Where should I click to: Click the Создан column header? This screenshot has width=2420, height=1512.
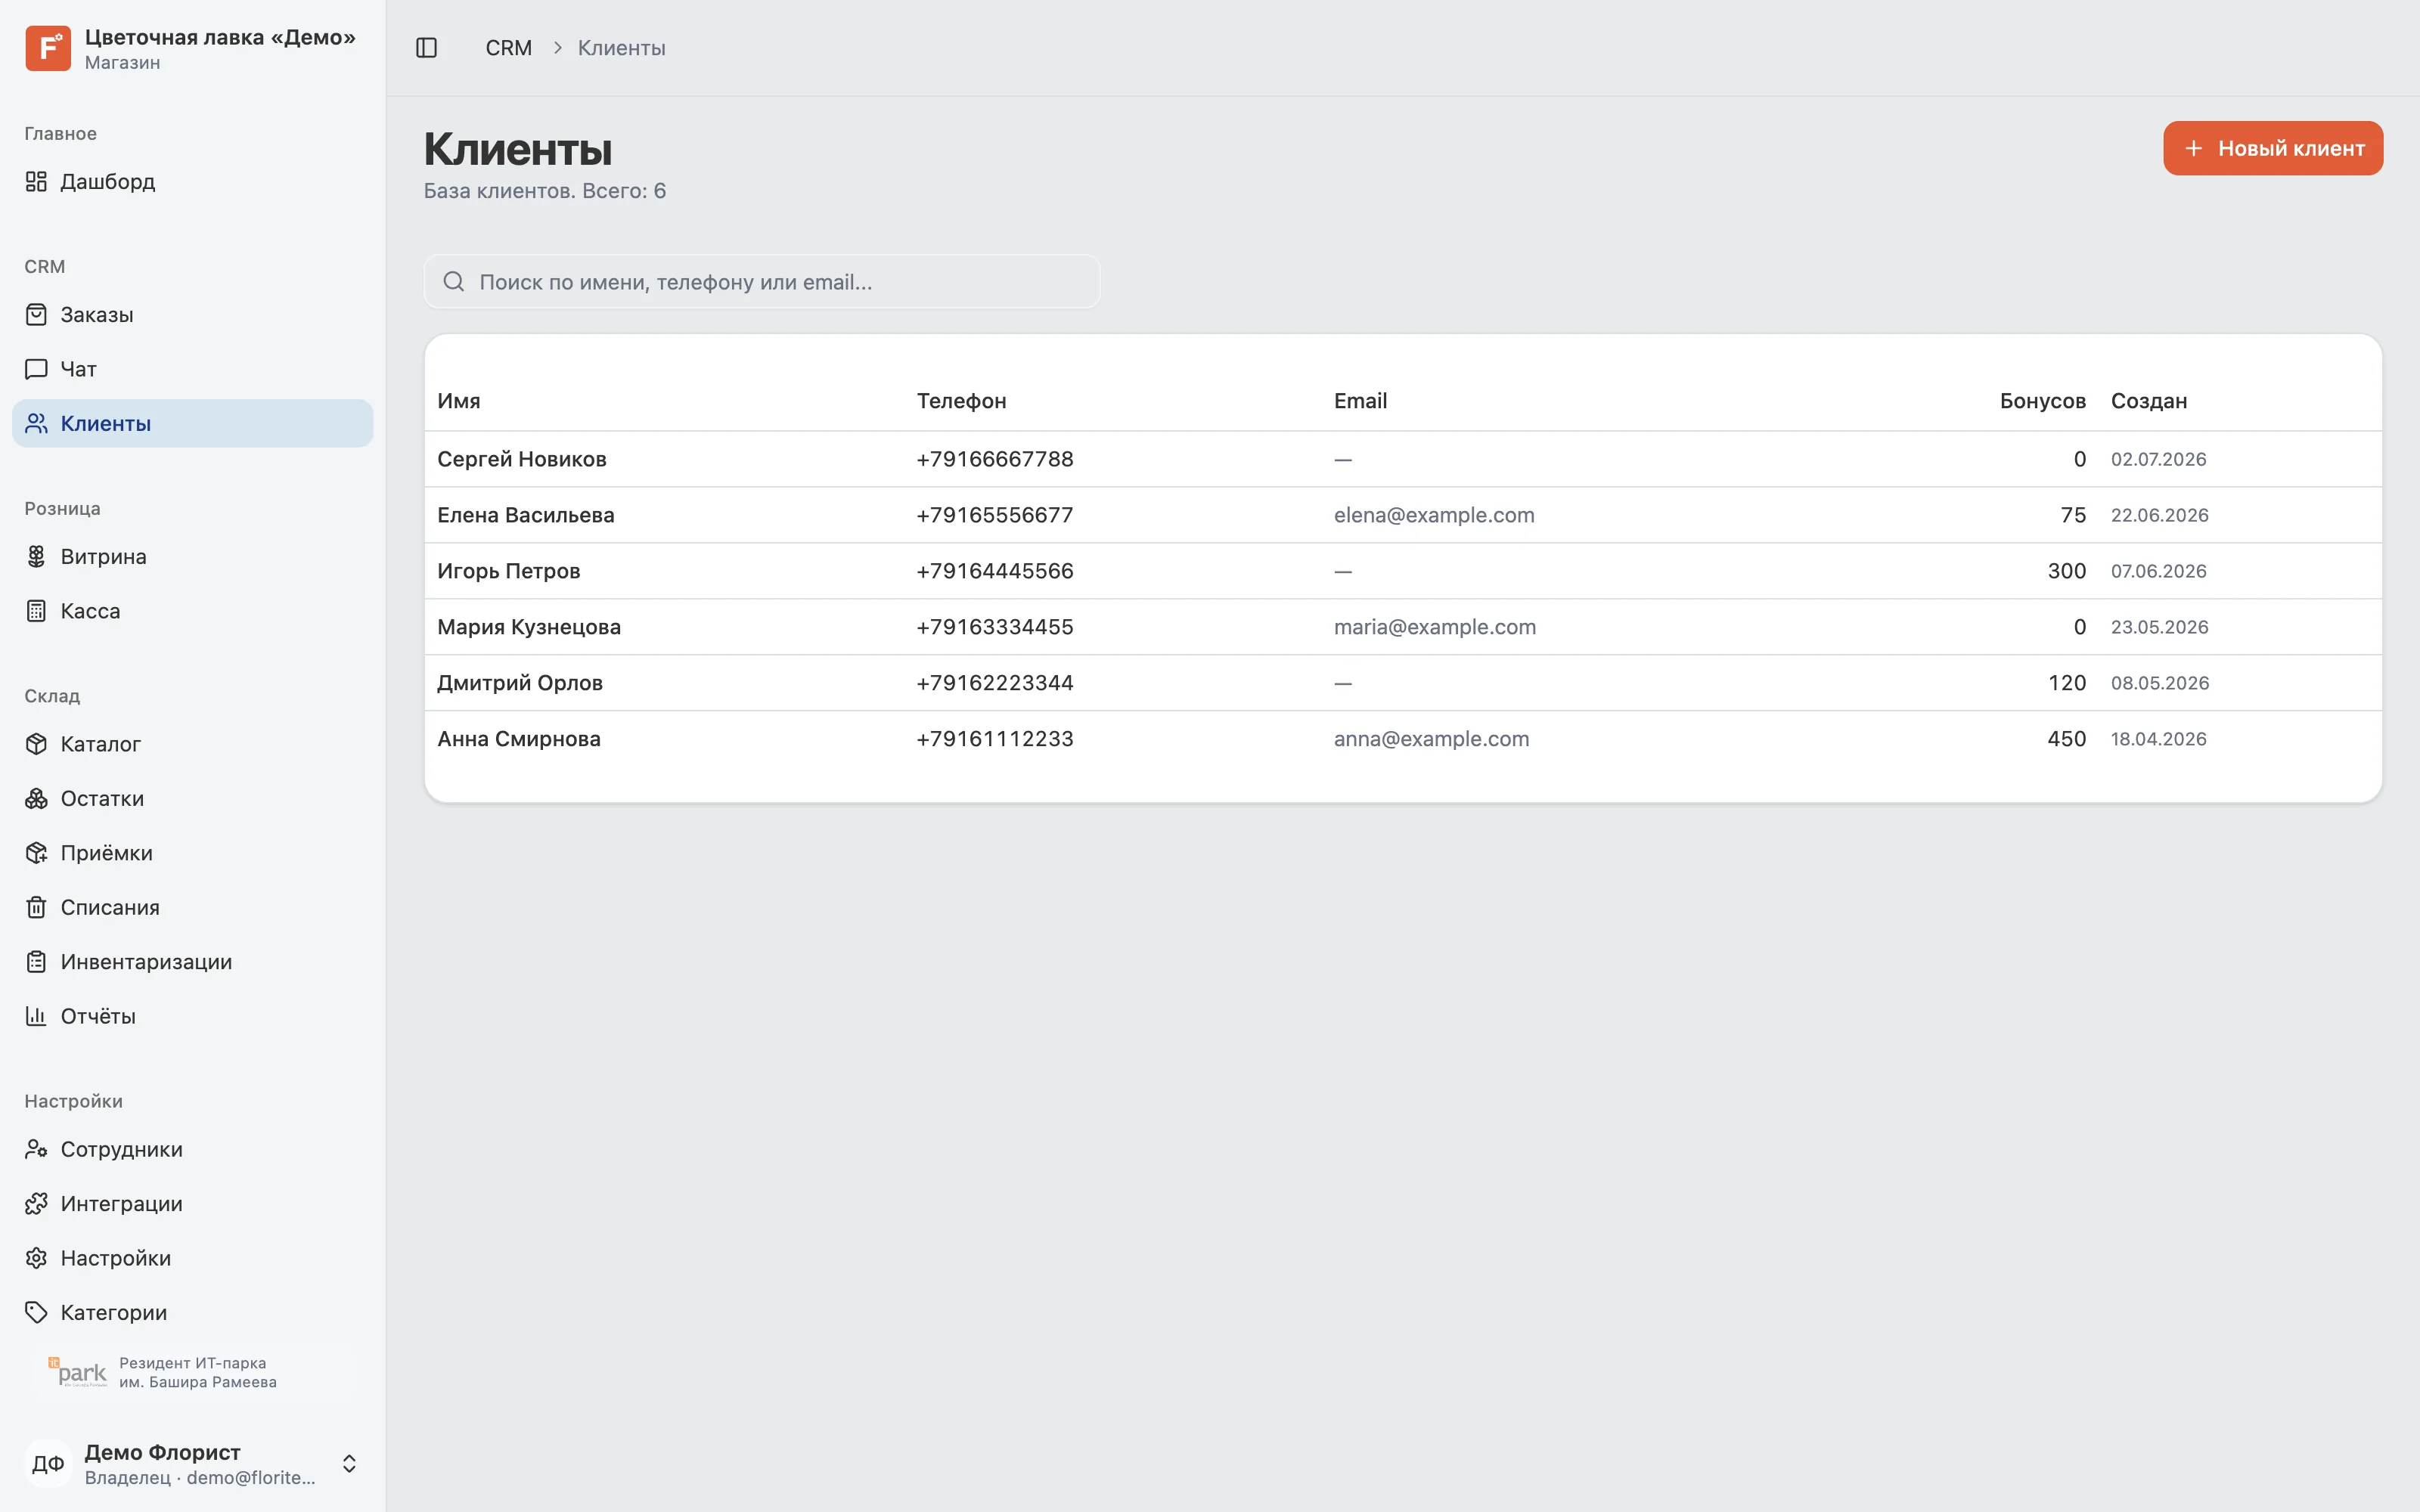click(x=2148, y=401)
